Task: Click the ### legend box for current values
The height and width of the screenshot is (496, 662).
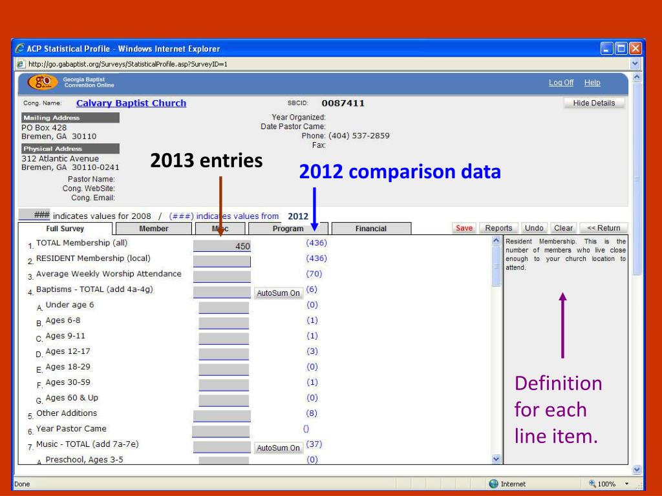Action: pos(34,214)
